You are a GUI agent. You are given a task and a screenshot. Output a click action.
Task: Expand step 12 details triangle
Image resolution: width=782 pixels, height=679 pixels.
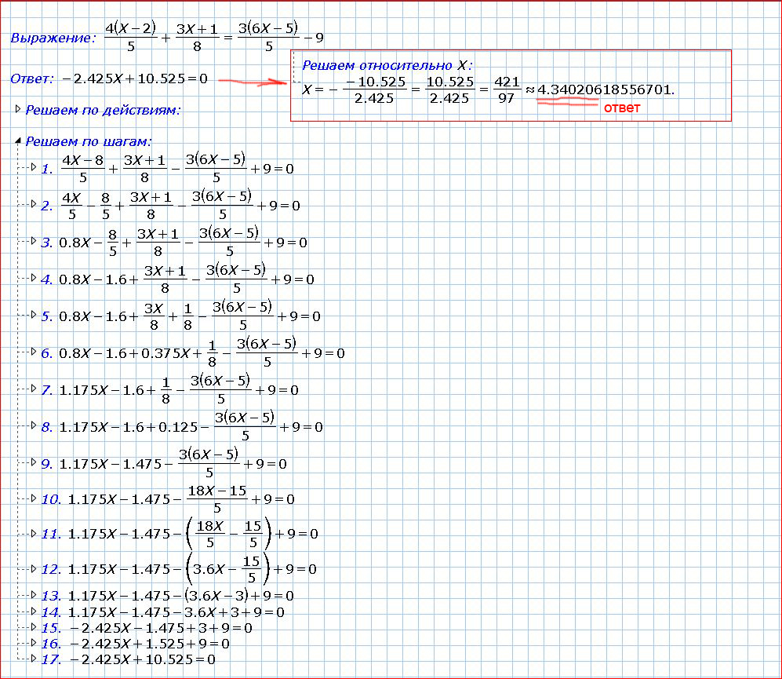(34, 568)
